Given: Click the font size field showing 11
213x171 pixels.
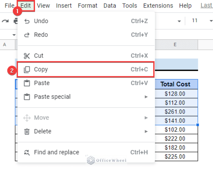Looking at the screenshot, I should 194,21.
